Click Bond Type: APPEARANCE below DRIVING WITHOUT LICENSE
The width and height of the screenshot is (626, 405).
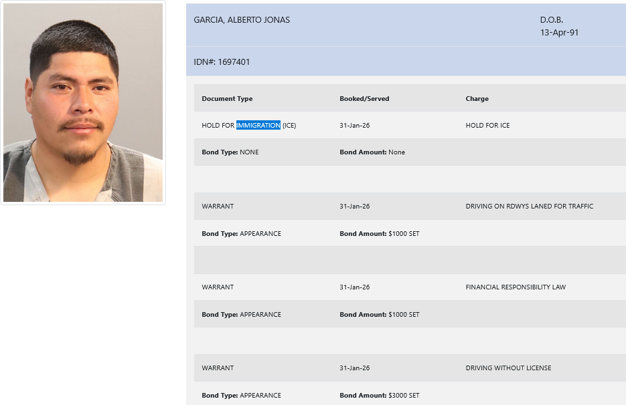click(241, 396)
